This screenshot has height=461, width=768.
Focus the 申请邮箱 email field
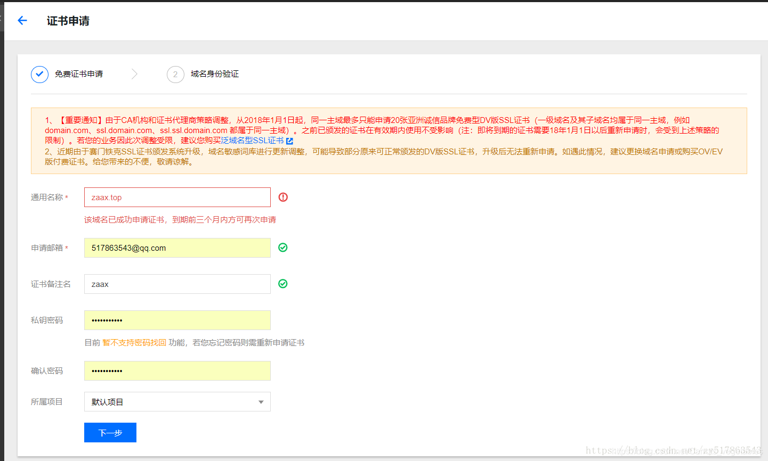click(177, 248)
